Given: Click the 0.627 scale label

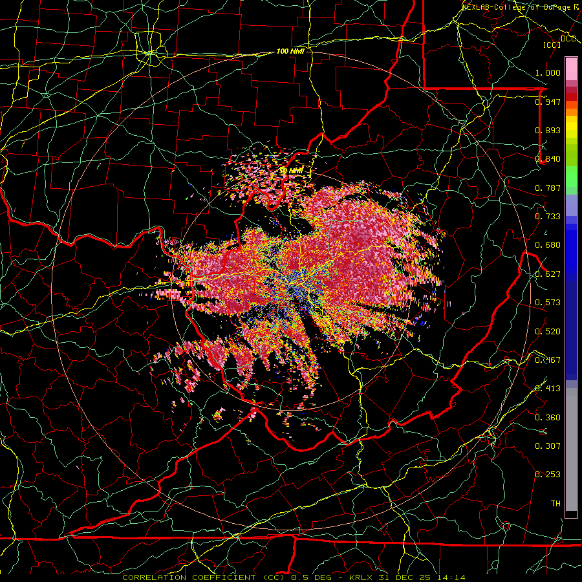Looking at the screenshot, I should (x=548, y=274).
